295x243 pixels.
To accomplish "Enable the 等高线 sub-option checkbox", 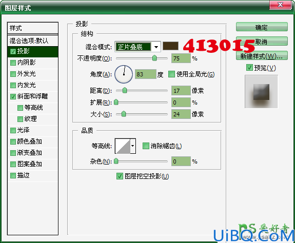I will (20, 108).
